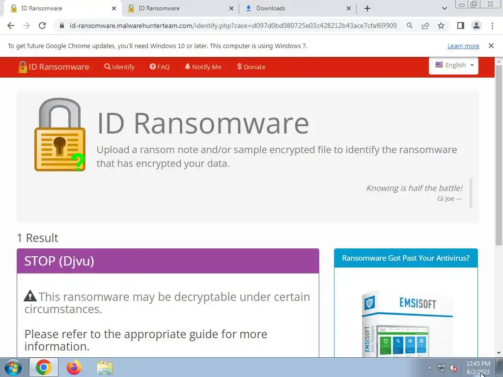Click the network tray icon

[442, 368]
